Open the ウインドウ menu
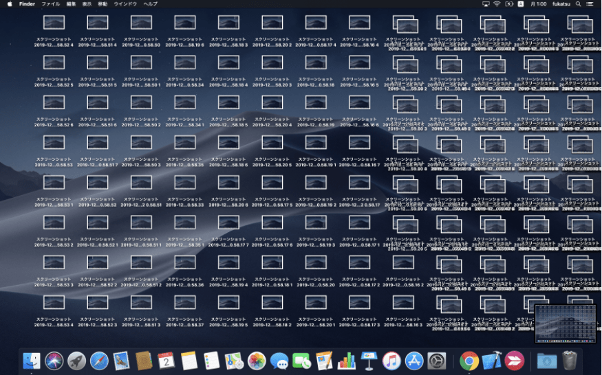The width and height of the screenshot is (602, 375). click(125, 4)
